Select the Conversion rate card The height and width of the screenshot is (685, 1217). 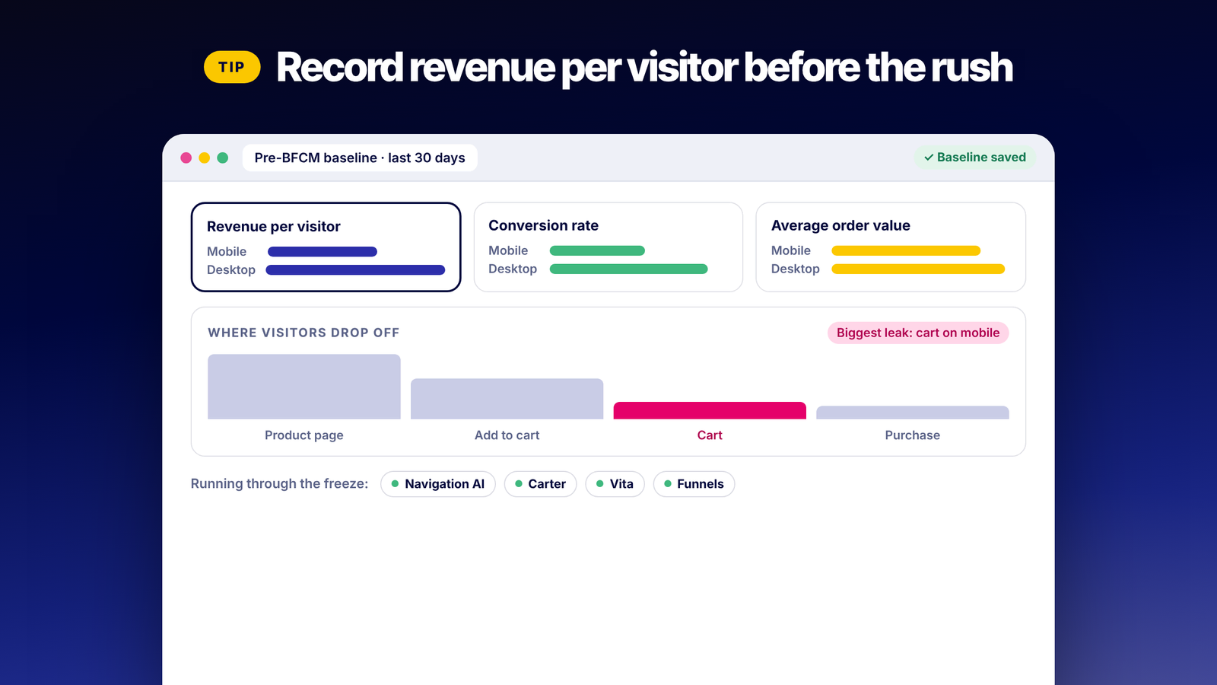tap(608, 247)
